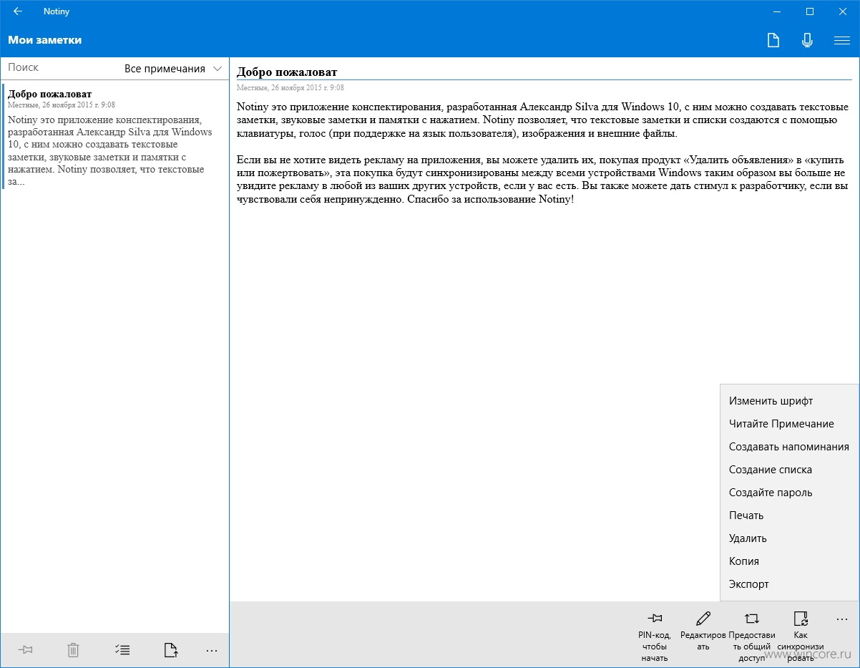Image resolution: width=860 pixels, height=668 pixels.
Task: Click 'Как синхронизировать' sync button
Action: 801,635
